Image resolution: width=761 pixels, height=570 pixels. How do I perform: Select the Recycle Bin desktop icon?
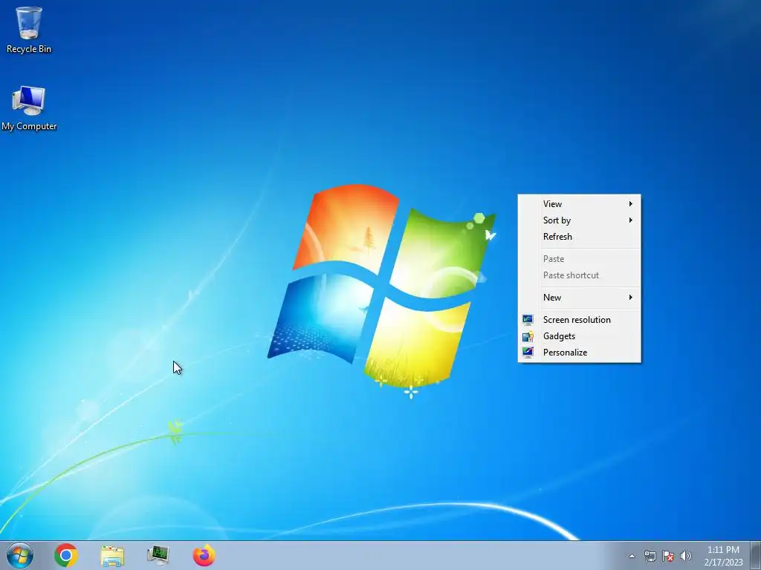(x=29, y=30)
